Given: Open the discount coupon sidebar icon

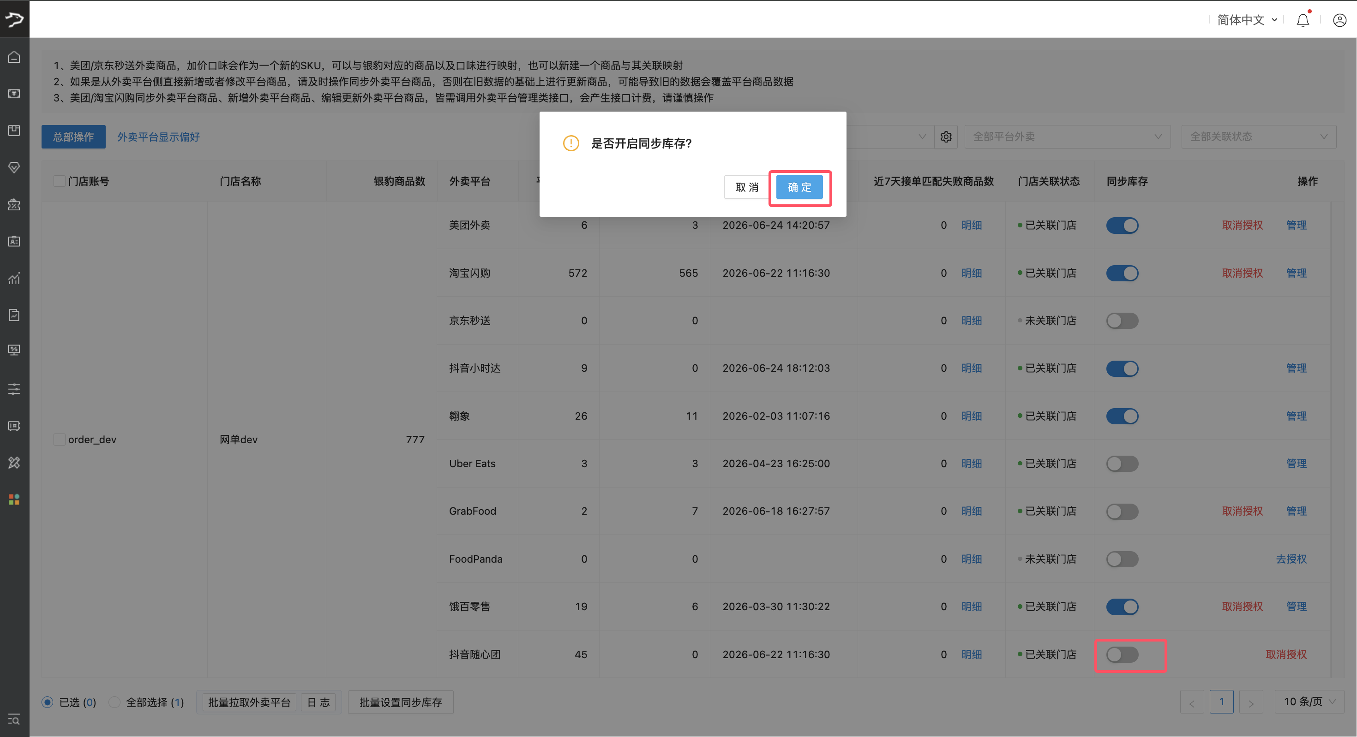Looking at the screenshot, I should tap(14, 204).
